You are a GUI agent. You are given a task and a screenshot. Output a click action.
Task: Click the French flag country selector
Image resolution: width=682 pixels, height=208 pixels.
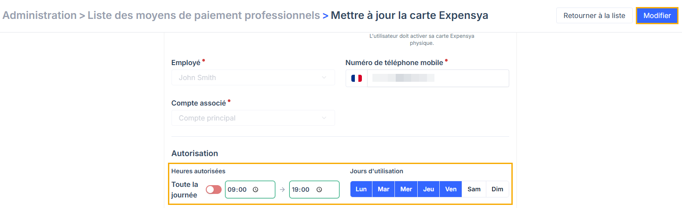point(357,78)
